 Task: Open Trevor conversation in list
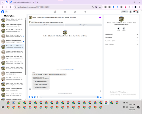point(12,25)
